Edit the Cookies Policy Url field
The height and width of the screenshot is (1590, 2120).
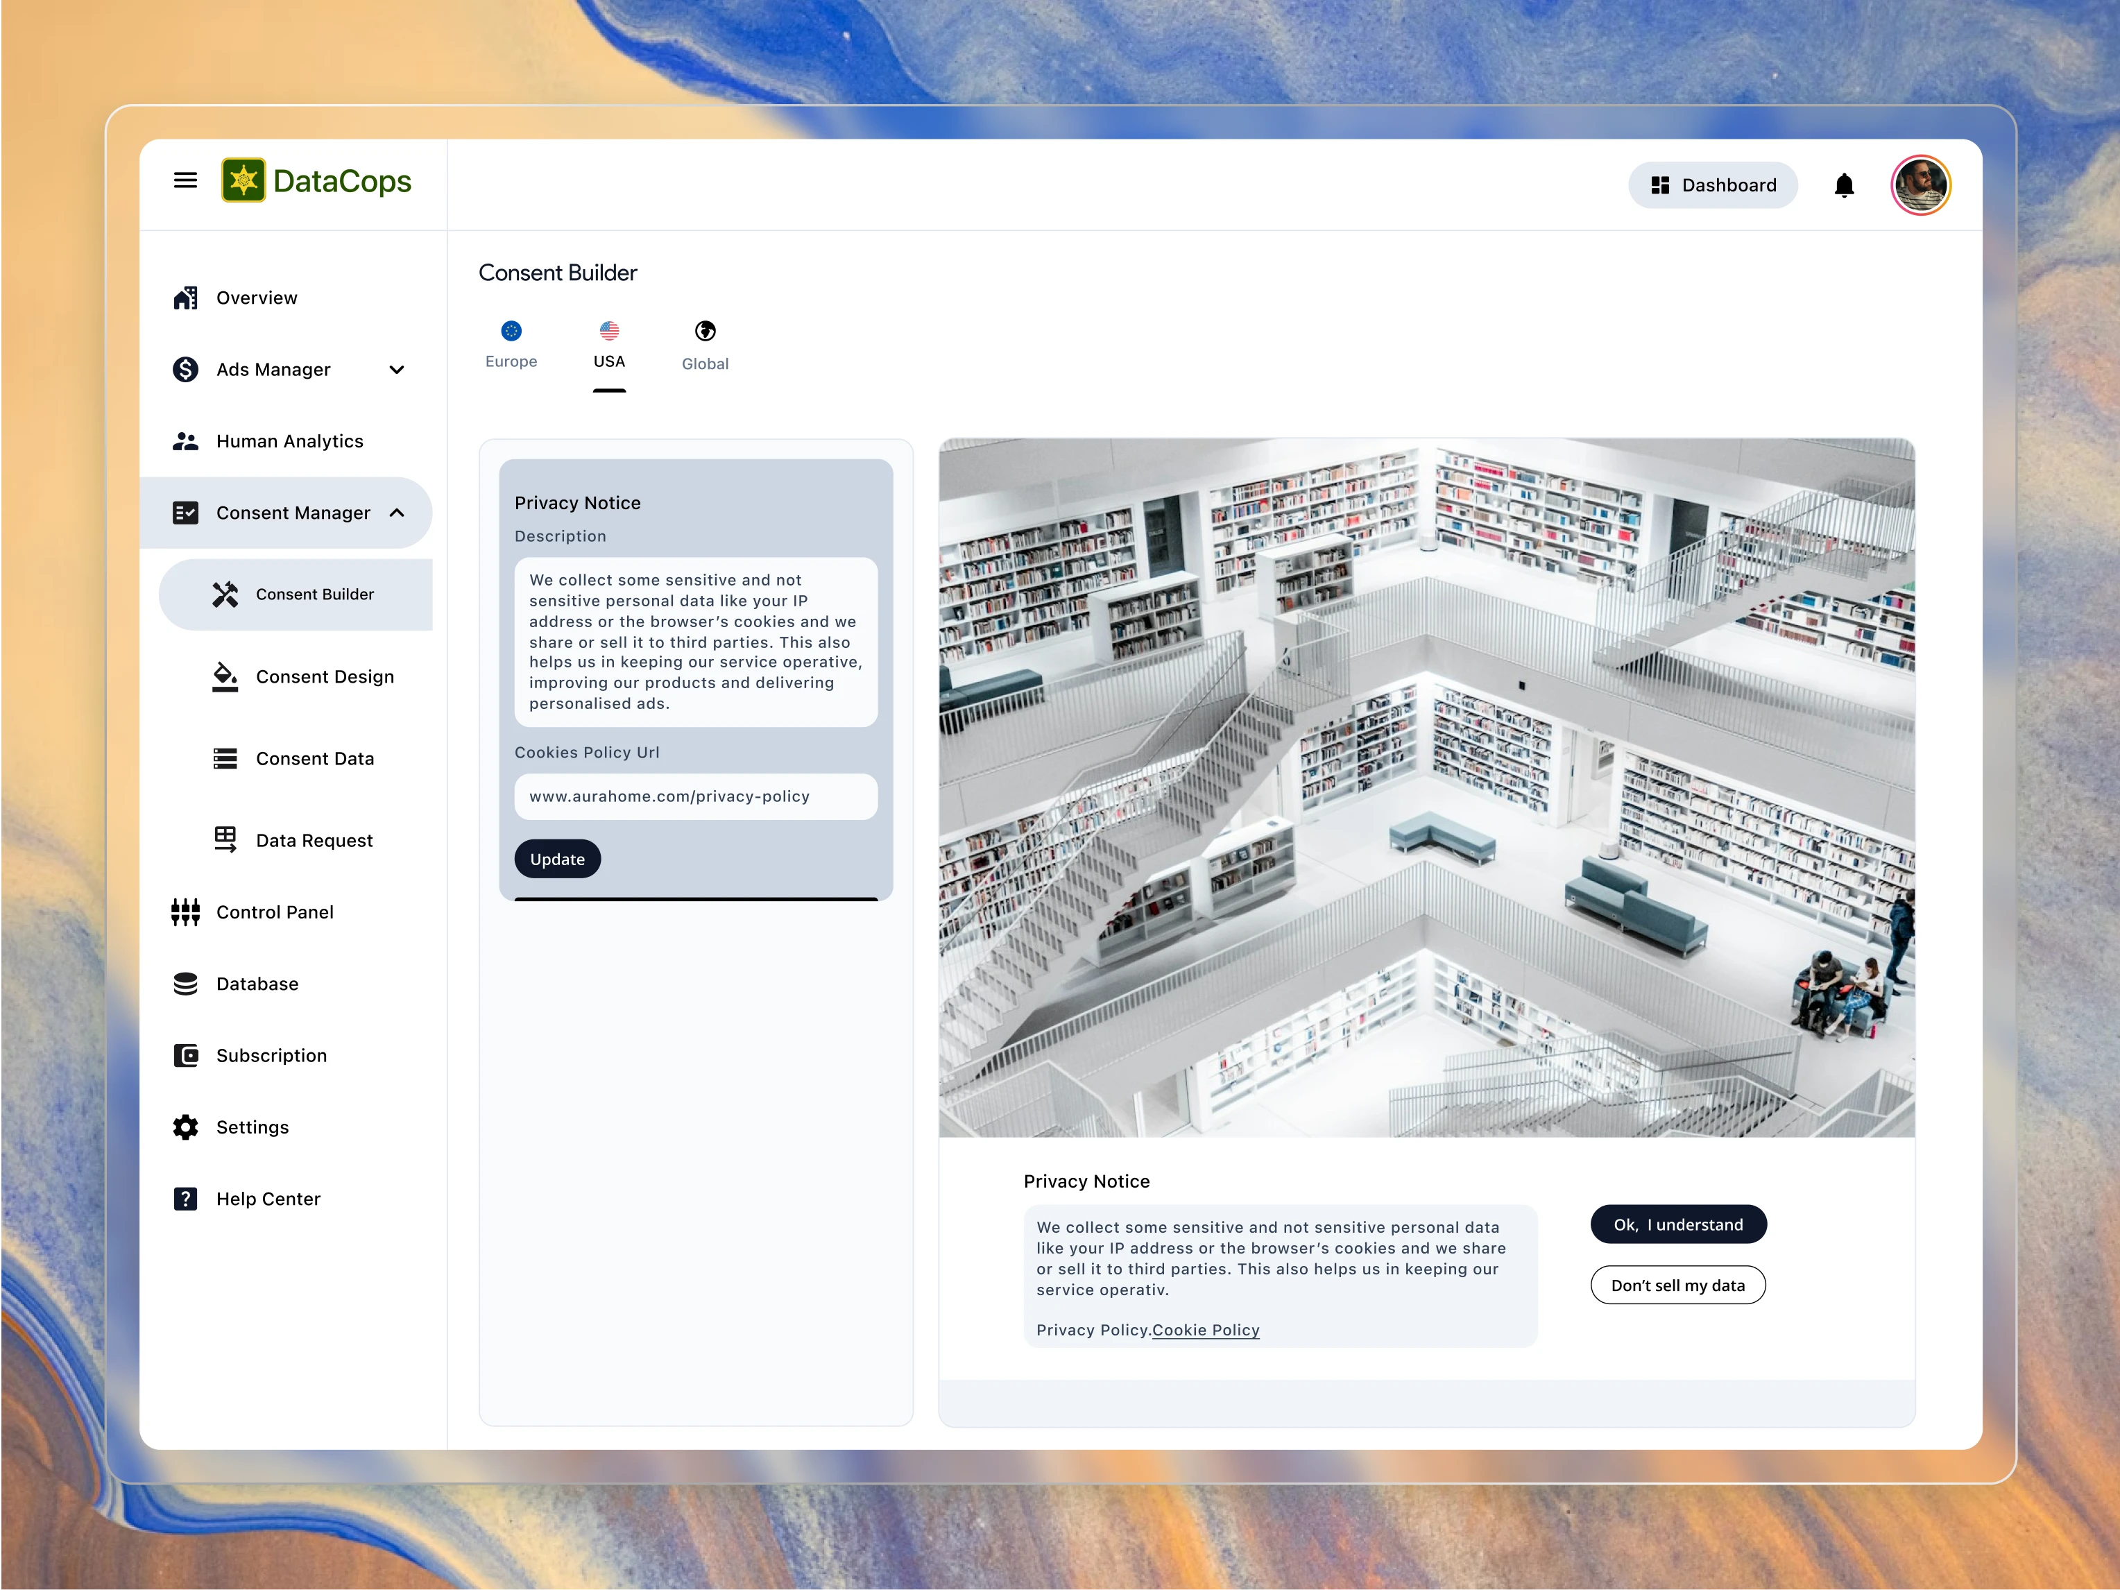click(x=696, y=796)
